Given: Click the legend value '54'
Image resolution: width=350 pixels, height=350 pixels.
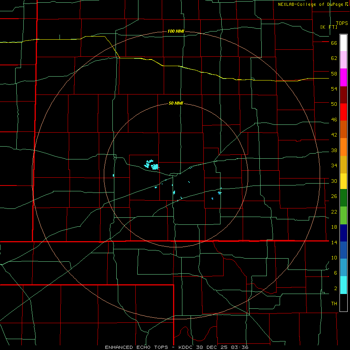Looking at the screenshot, I should [334, 89].
